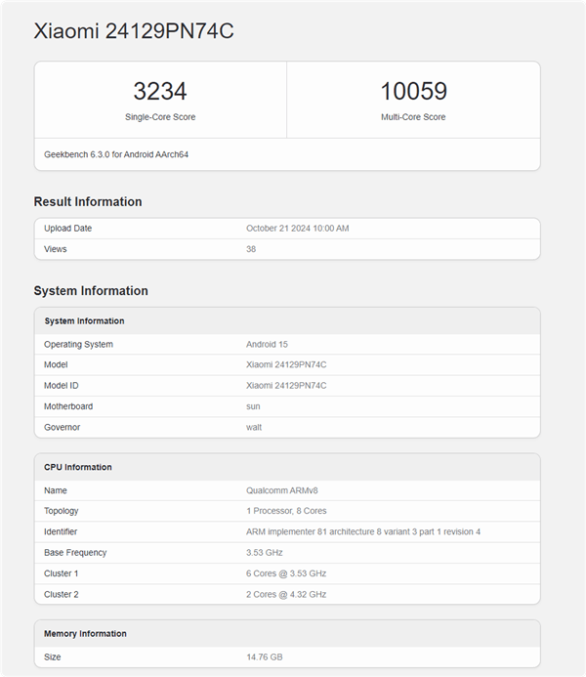Click the Xiaomi 24129PN74C page title
The image size is (586, 677).
(x=134, y=31)
